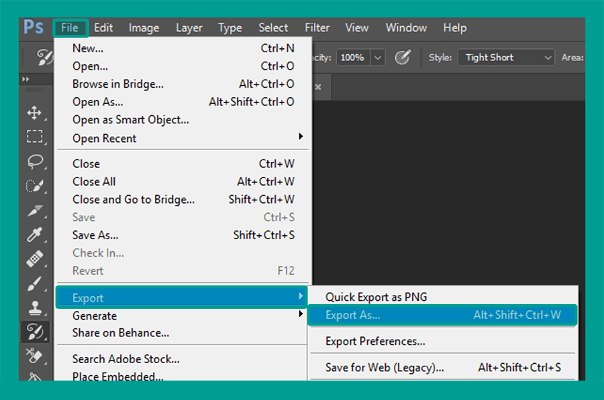Choose Place Embedded... menu entry
Image resolution: width=604 pixels, height=400 pixels.
tap(181, 375)
